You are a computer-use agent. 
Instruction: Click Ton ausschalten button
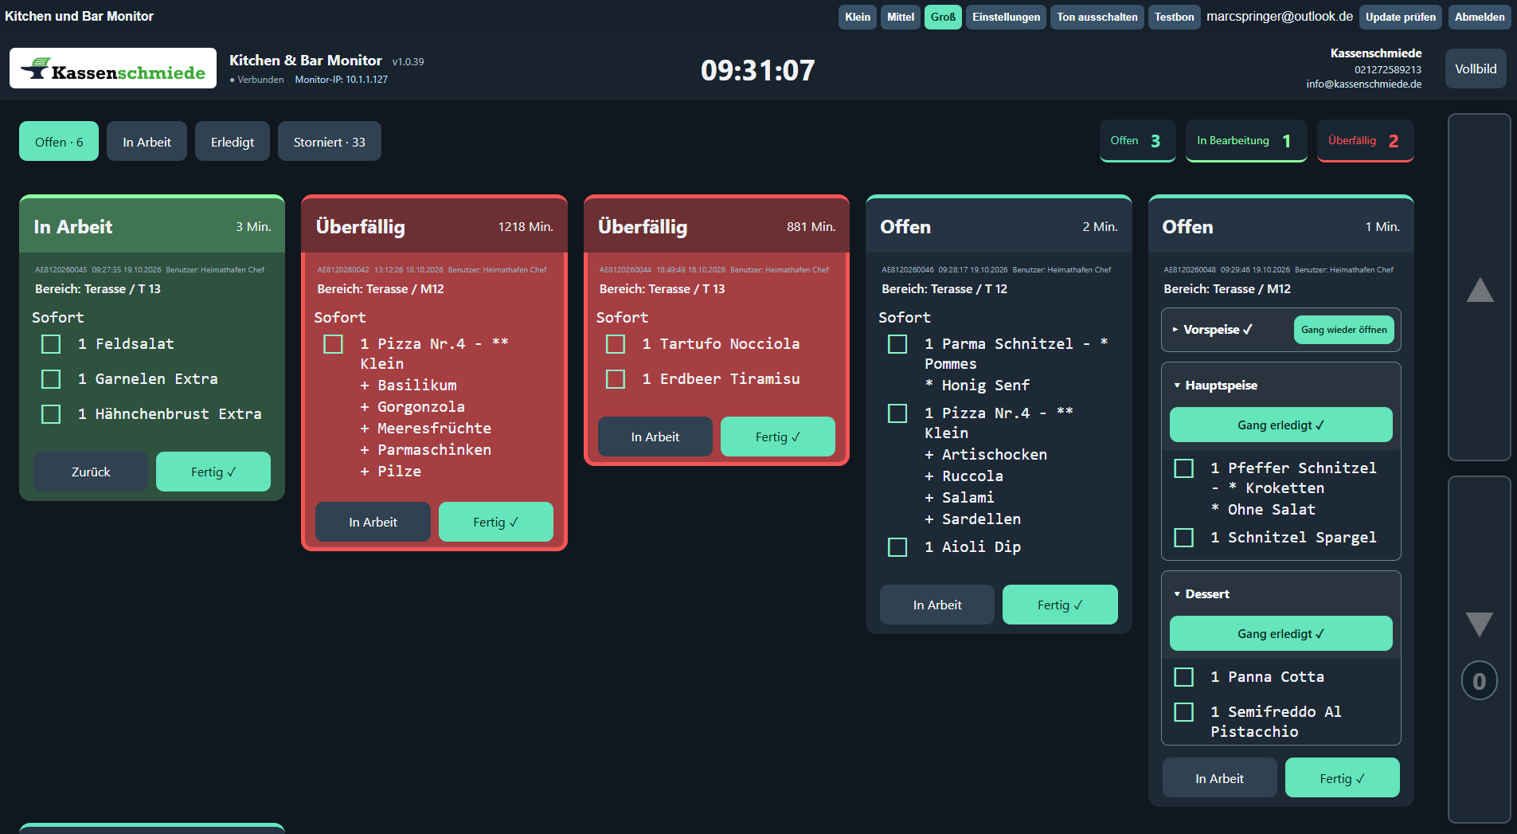click(1097, 17)
